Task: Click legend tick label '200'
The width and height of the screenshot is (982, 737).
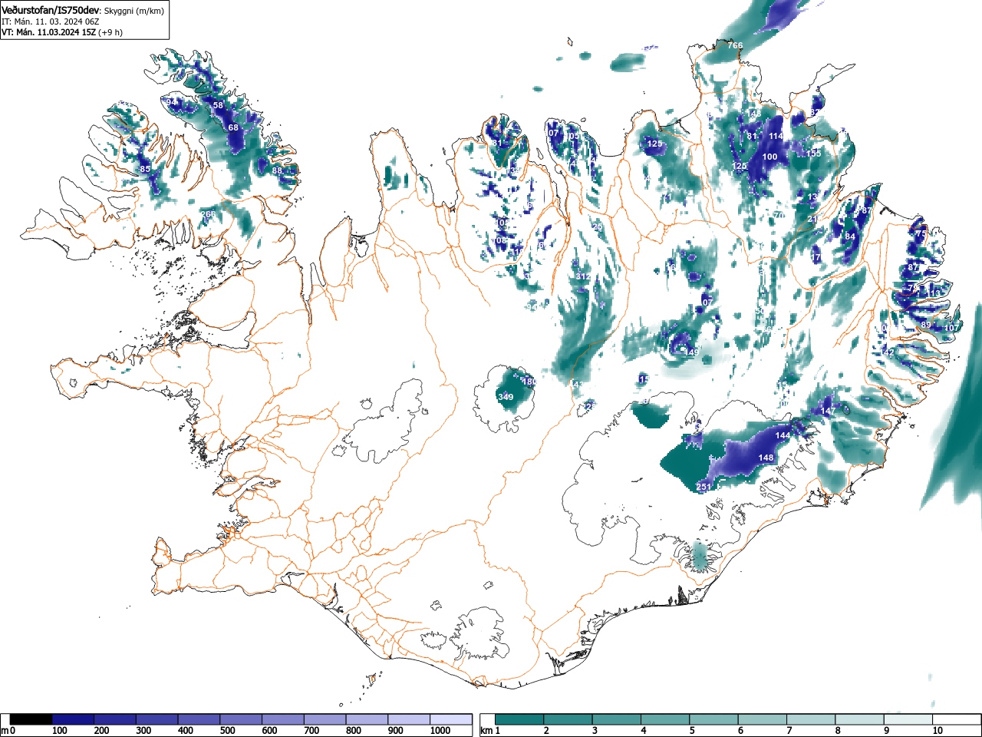Action: pyautogui.click(x=101, y=731)
